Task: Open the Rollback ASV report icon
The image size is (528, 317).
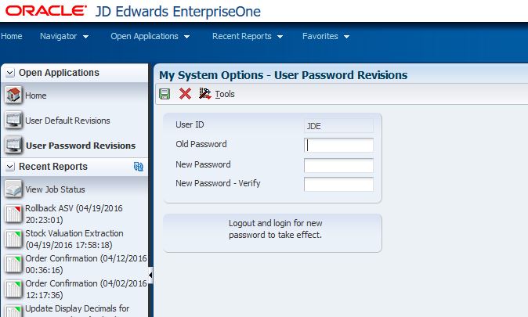Action: tap(13, 214)
